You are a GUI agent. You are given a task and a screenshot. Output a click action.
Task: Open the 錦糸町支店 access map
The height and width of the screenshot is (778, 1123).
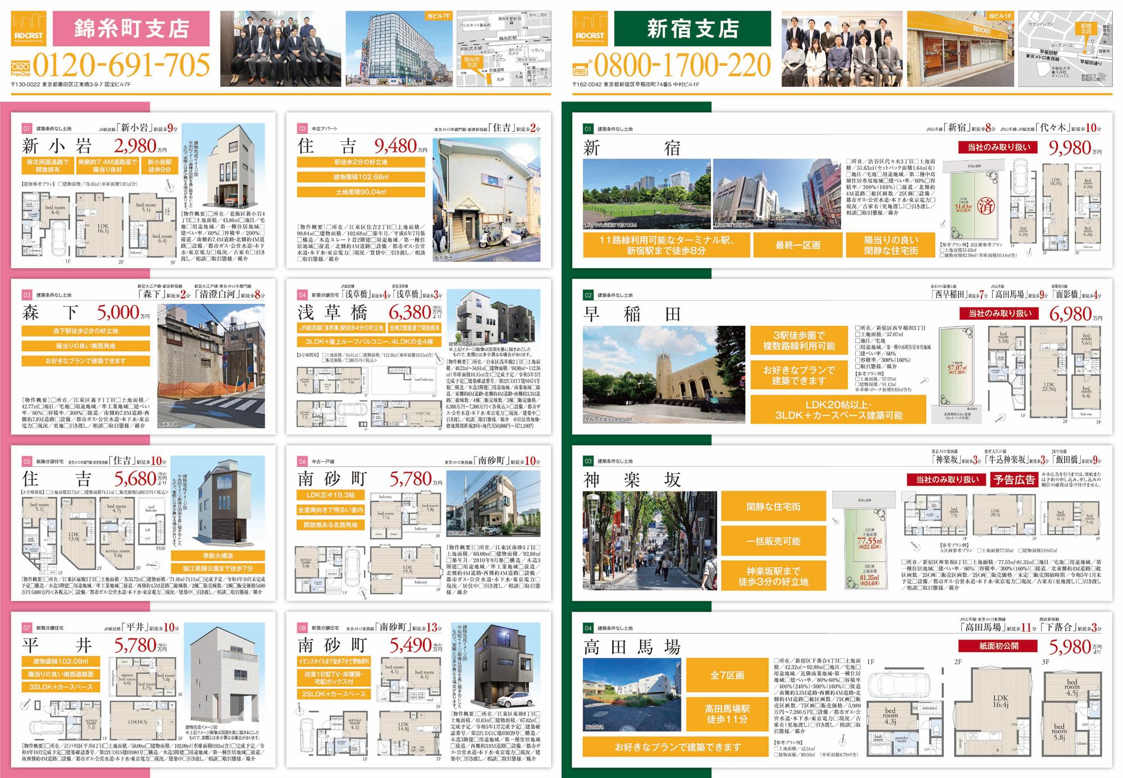[x=504, y=49]
